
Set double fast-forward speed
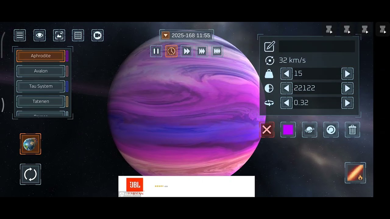187,51
